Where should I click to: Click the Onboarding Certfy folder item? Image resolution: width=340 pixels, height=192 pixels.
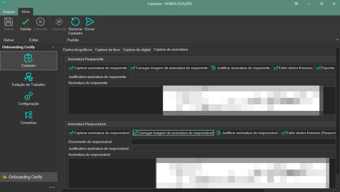coord(26,177)
